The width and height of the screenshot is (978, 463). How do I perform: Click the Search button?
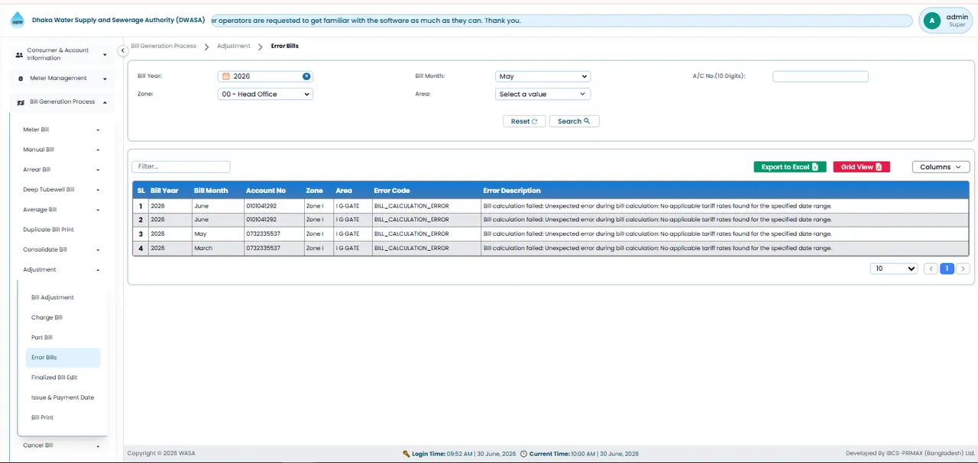pos(574,121)
